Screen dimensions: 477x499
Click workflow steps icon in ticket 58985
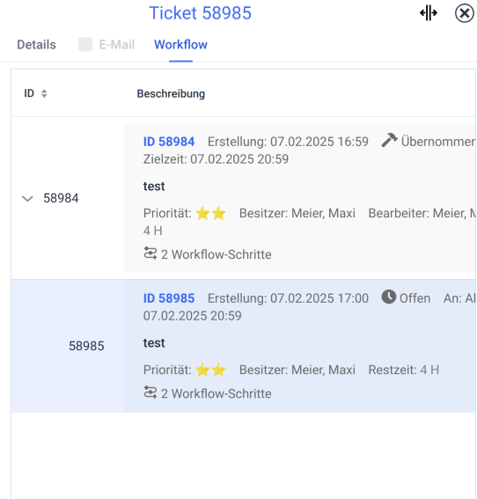click(150, 393)
